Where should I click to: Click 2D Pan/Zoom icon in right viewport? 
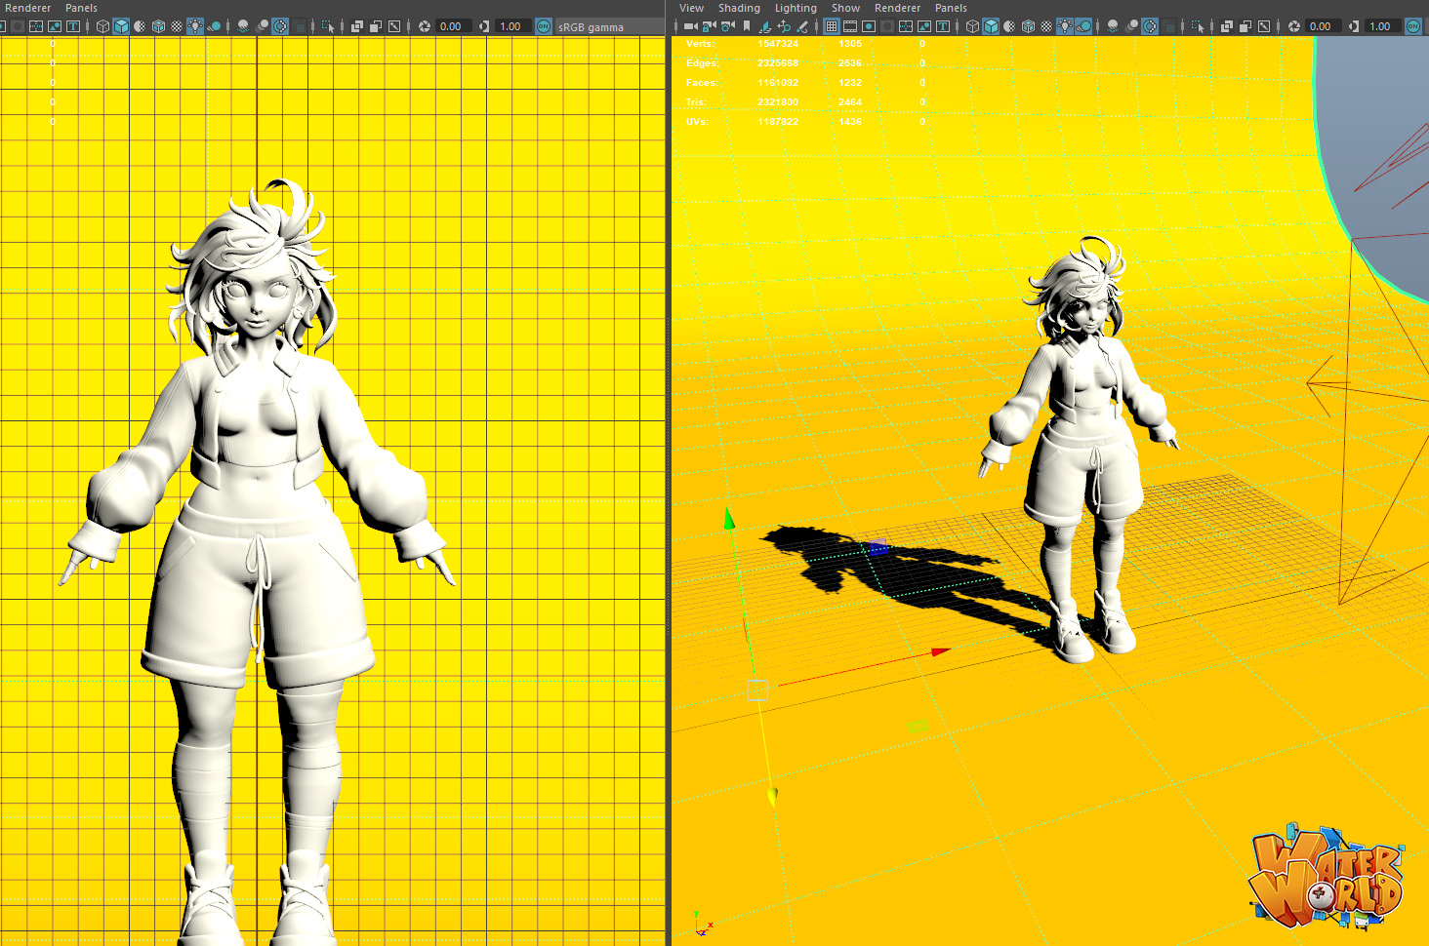pos(784,26)
